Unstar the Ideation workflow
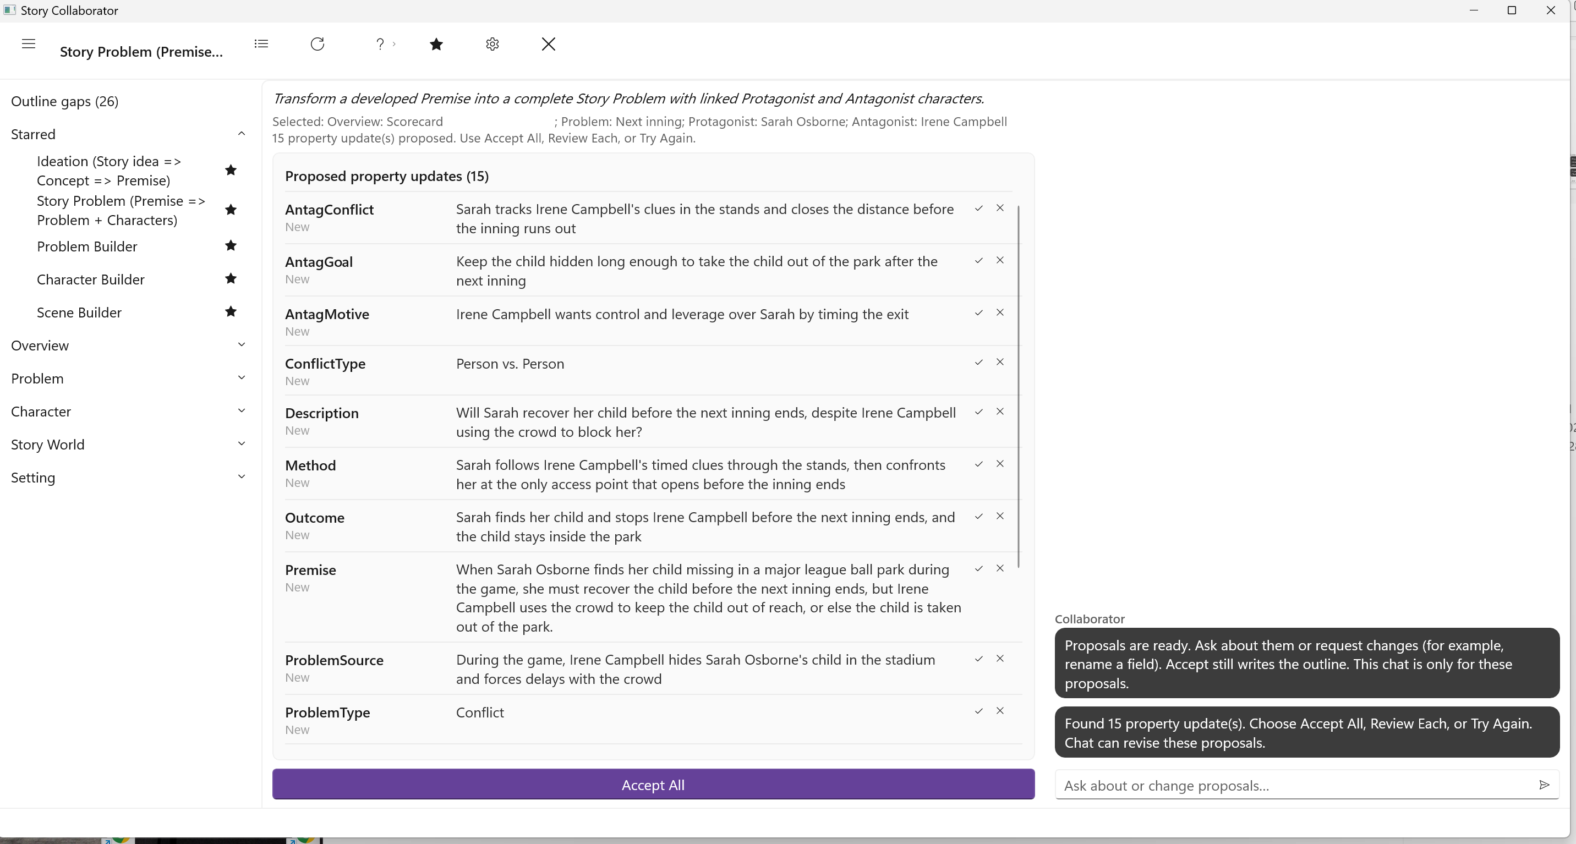1576x844 pixels. (x=231, y=170)
